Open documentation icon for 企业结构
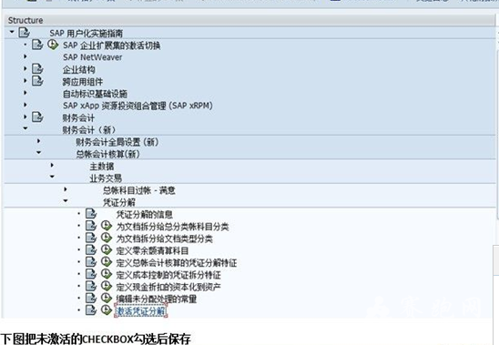Image resolution: width=499 pixels, height=345 pixels. pos(37,68)
